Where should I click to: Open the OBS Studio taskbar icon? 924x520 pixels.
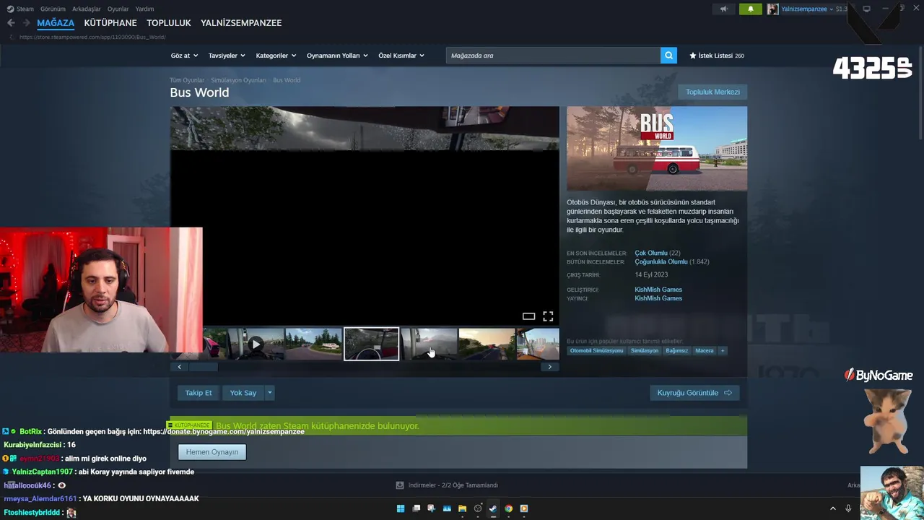[478, 508]
